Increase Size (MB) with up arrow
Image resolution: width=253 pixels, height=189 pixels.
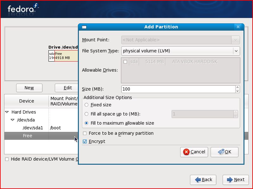(237, 87)
